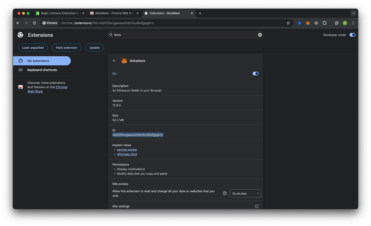Switch to Begin Chrome Extensions tab
The image size is (371, 226).
(x=60, y=13)
